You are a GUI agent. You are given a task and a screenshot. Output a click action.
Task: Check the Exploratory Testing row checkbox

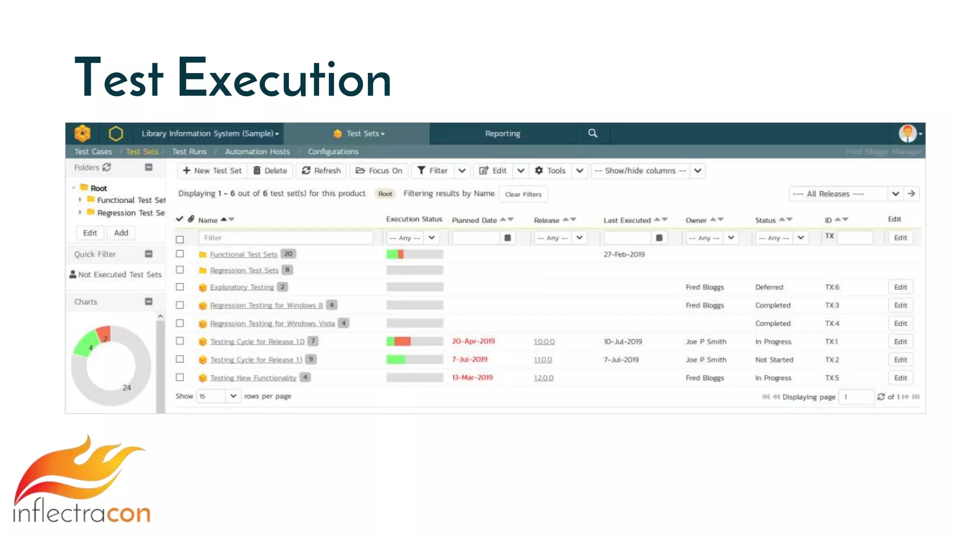point(180,287)
